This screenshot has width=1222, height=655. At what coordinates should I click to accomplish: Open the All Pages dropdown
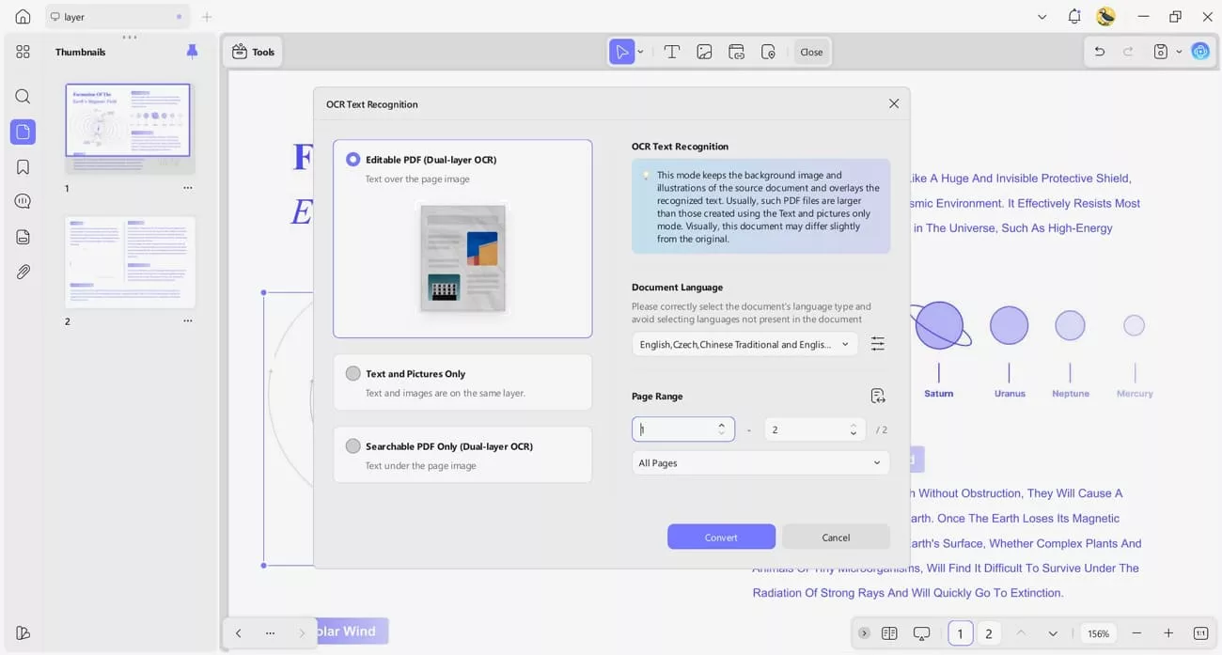coord(760,462)
